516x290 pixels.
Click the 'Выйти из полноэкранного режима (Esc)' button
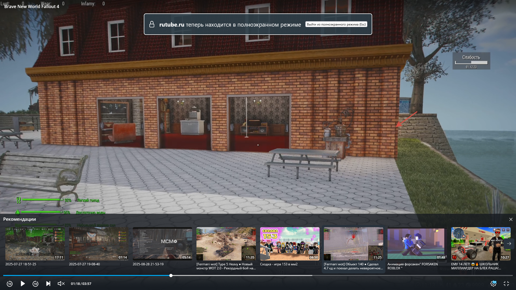(336, 24)
